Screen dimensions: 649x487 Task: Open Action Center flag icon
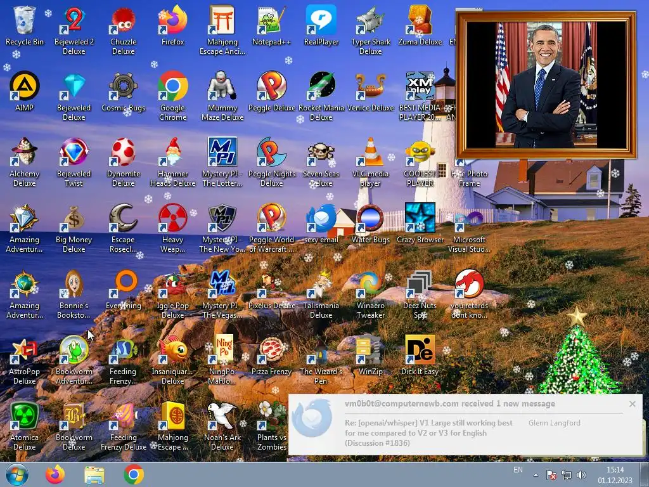click(551, 475)
